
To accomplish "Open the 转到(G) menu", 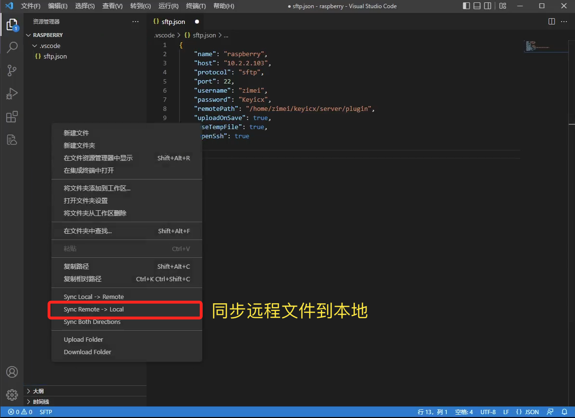I will click(x=140, y=6).
